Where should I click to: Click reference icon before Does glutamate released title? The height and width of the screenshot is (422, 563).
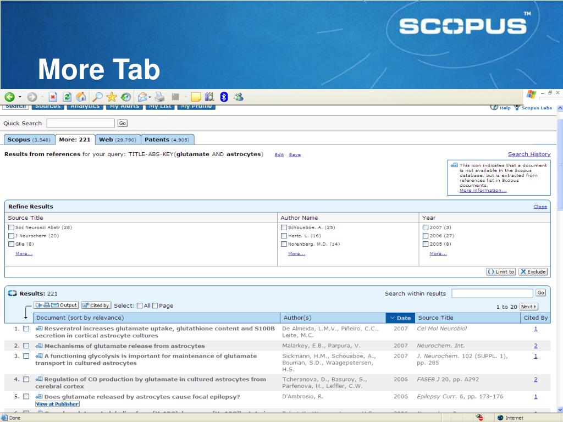point(39,397)
